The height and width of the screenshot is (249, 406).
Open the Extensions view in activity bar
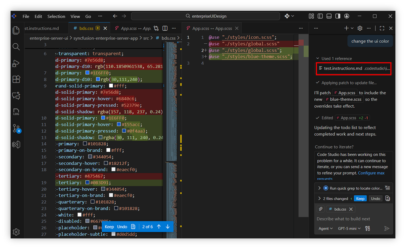click(x=16, y=79)
